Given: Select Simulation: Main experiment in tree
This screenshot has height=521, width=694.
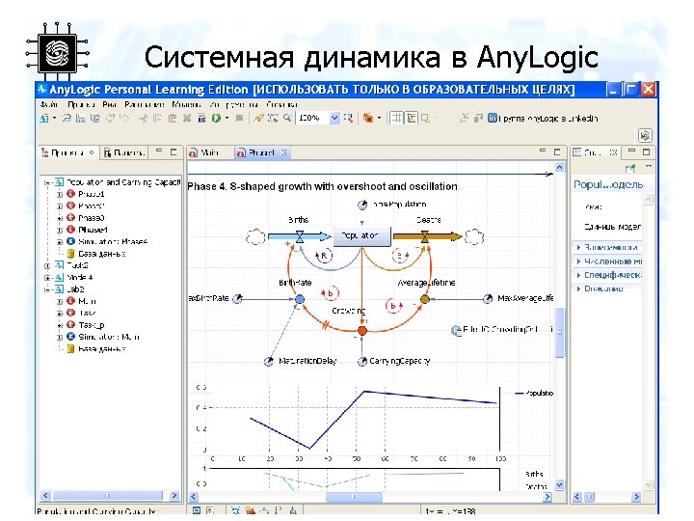Looking at the screenshot, I should click(x=108, y=337).
